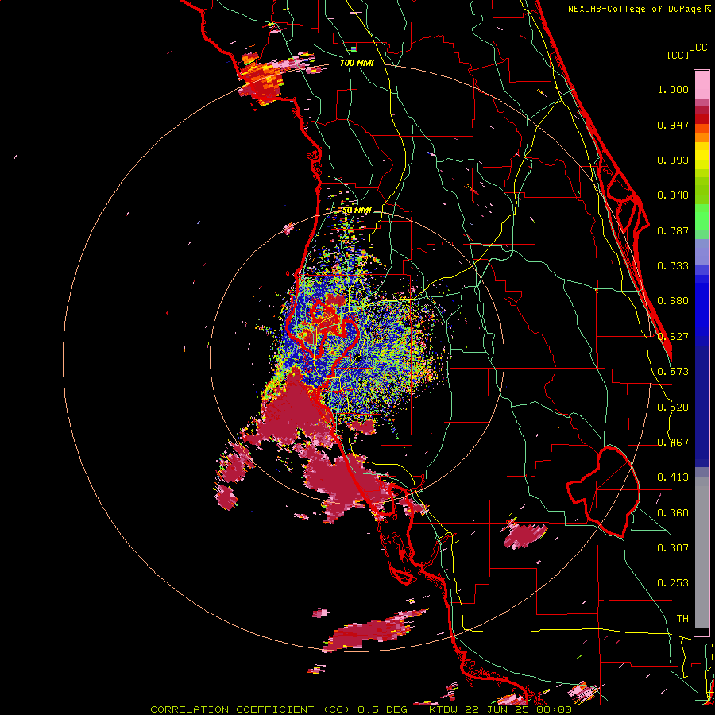The image size is (715, 715).
Task: Select the 0.573 scale value
Action: tap(673, 372)
